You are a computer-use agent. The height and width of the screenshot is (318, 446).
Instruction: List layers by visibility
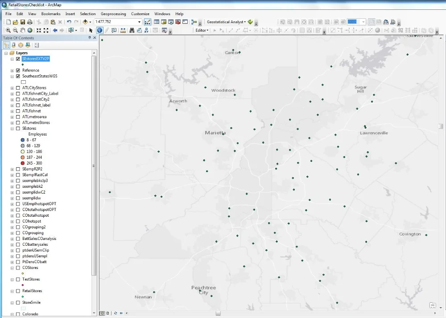[x=21, y=45]
